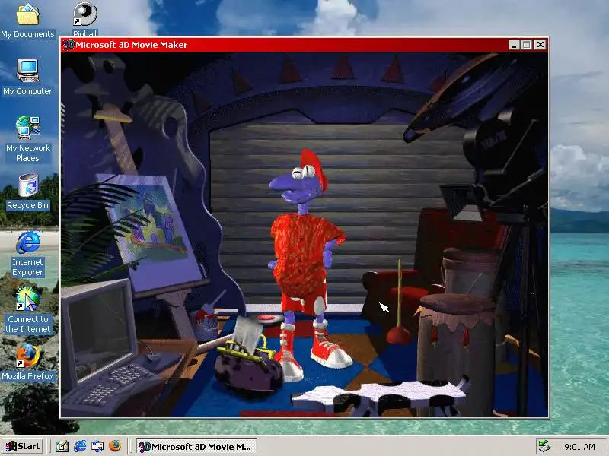Select the My Computer desktop icon
This screenshot has width=609, height=456.
pyautogui.click(x=27, y=78)
